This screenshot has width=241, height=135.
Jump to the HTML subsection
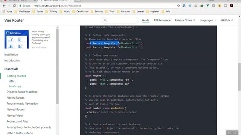click(x=12, y=81)
